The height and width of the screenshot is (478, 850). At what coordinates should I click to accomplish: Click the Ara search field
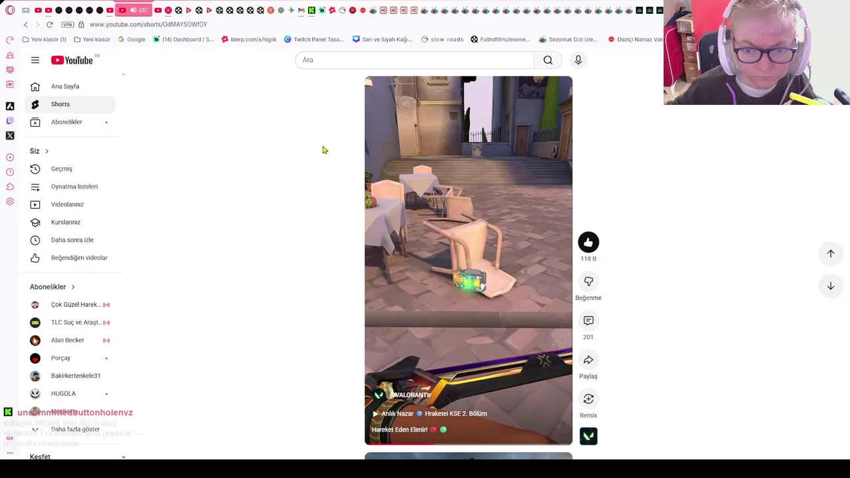point(414,60)
